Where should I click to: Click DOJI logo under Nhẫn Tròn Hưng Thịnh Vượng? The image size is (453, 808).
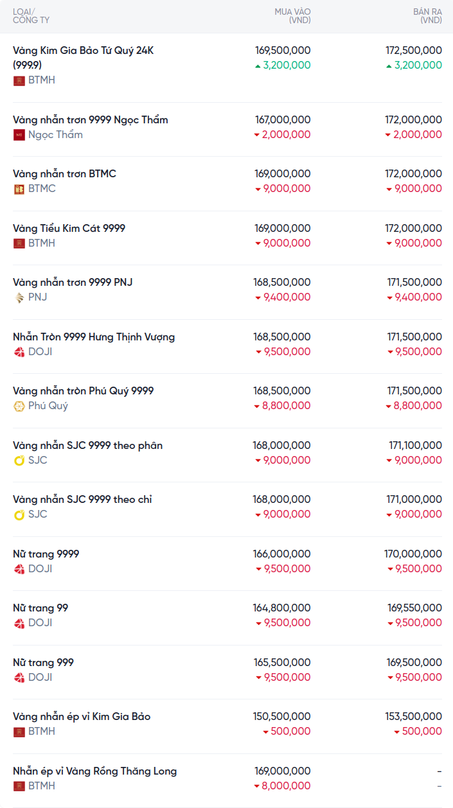pos(19,352)
